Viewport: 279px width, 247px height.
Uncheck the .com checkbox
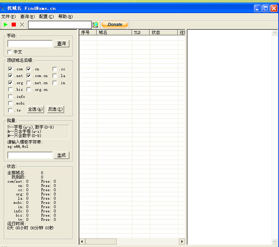10,69
